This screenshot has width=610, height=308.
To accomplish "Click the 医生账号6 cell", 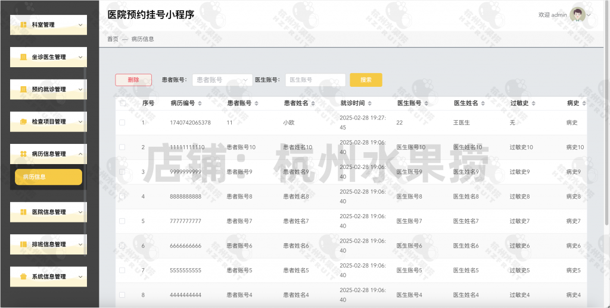I will 409,246.
